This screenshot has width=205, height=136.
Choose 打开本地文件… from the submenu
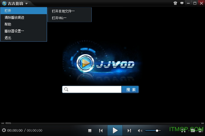63,11
